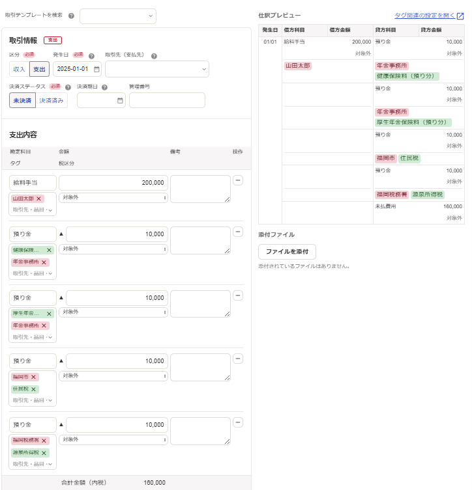The height and width of the screenshot is (490, 472).
Task: Set payment status to 未決済
Action: point(22,100)
